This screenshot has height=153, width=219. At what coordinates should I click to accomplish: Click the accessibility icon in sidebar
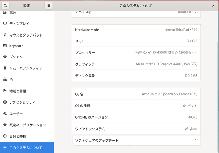(x=5, y=102)
